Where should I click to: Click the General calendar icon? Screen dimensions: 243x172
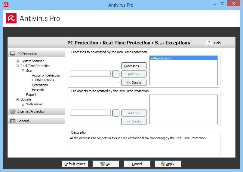pyautogui.click(x=13, y=121)
